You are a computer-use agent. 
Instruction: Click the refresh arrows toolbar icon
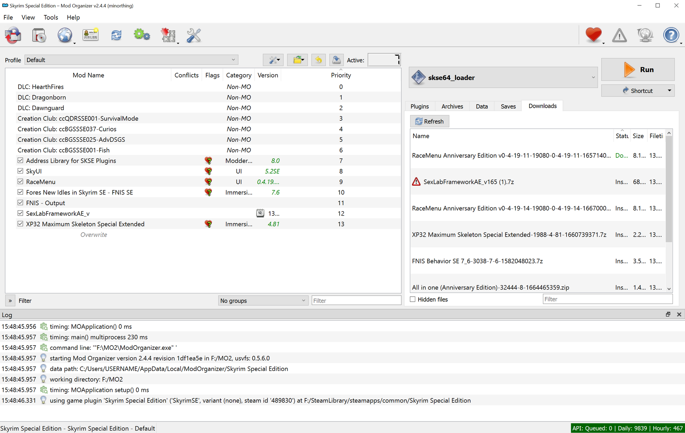[116, 35]
